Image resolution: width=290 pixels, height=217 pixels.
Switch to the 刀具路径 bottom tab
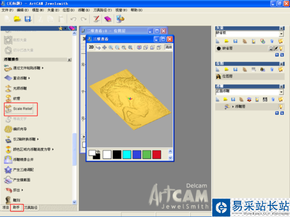[x=31, y=208]
